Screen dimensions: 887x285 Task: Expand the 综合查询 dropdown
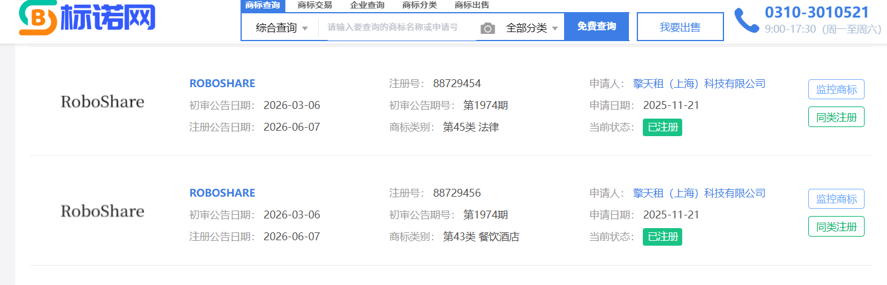click(x=282, y=28)
